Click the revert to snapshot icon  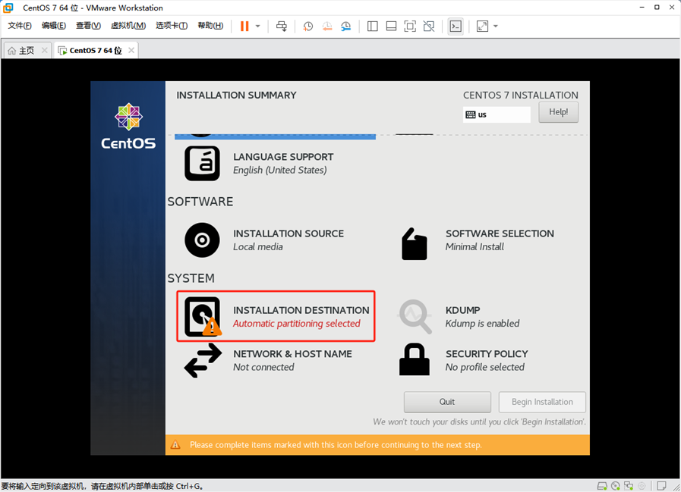327,27
